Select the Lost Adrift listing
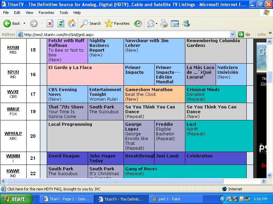 point(219,136)
